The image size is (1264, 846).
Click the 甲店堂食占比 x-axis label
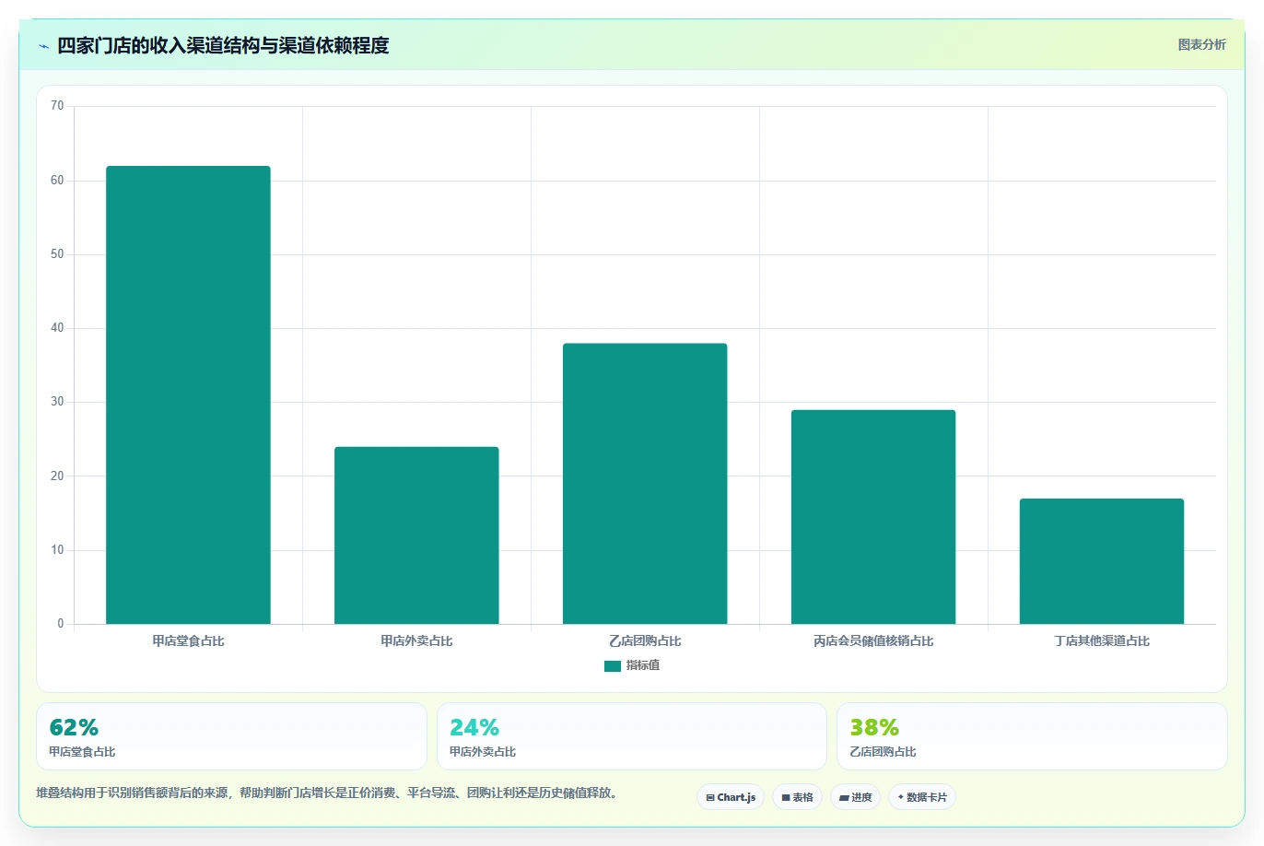coord(188,640)
